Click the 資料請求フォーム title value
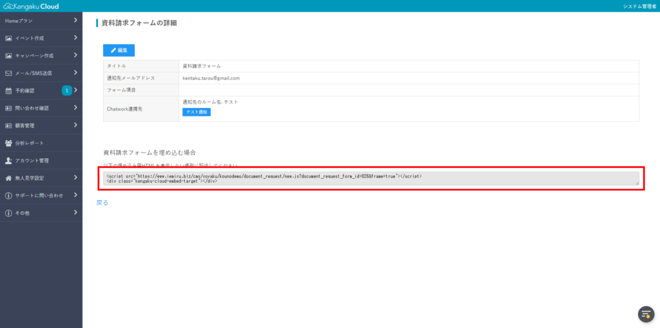 202,66
